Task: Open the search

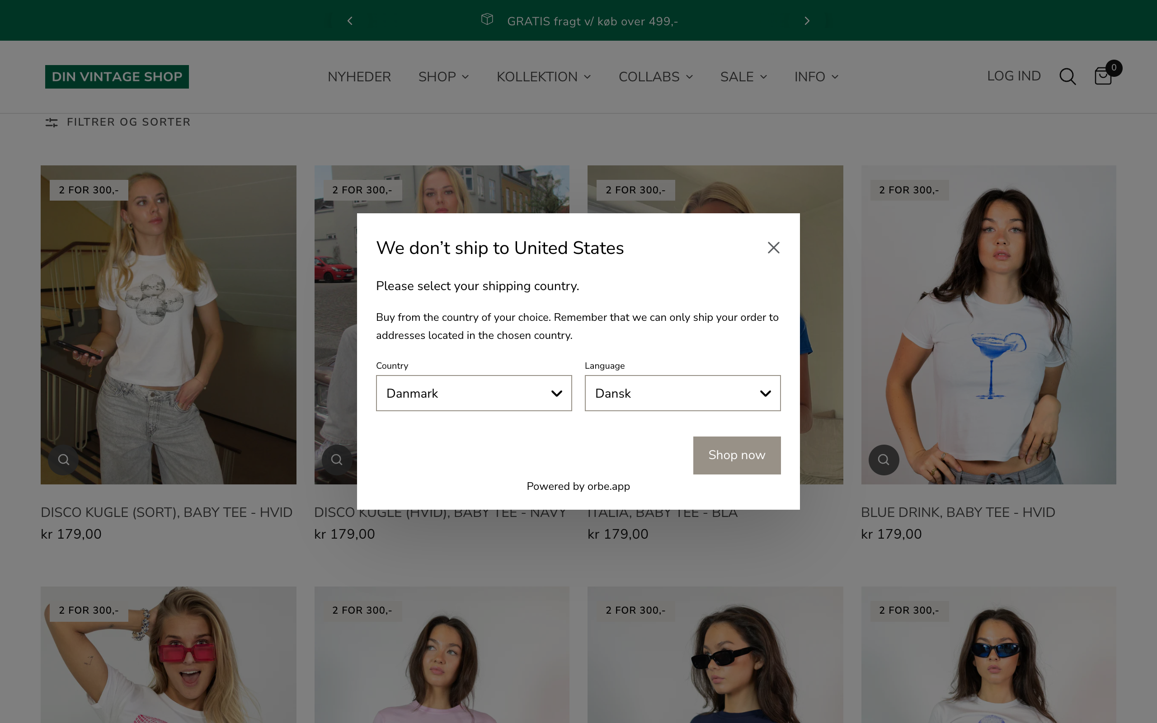Action: [x=1068, y=76]
